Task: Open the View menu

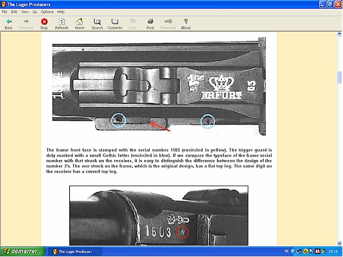Action: 25,12
